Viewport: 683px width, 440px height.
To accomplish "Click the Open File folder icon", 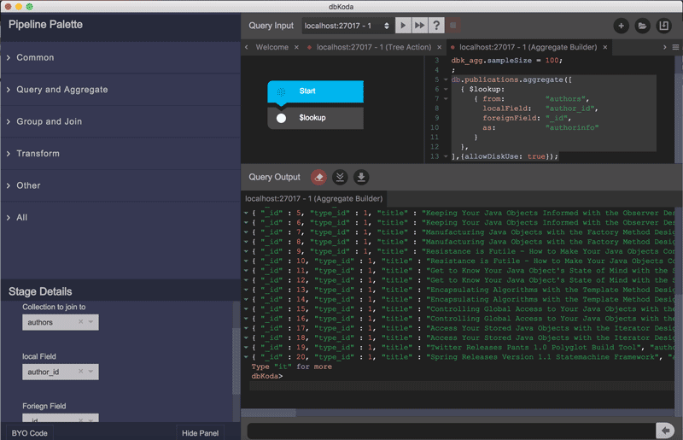I will 642,26.
